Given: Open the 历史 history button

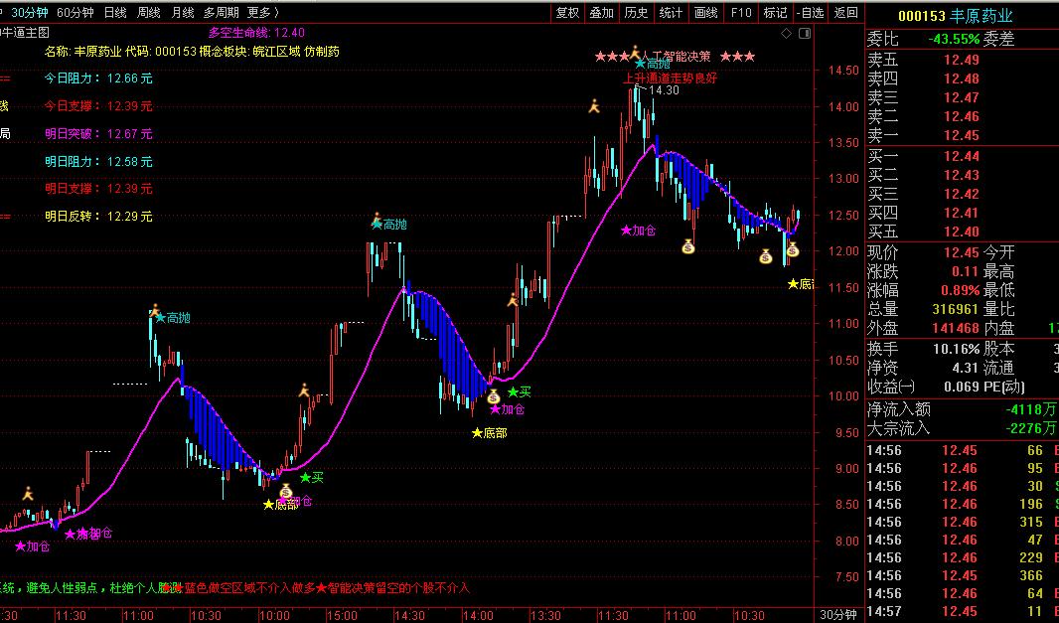Looking at the screenshot, I should click(x=636, y=12).
